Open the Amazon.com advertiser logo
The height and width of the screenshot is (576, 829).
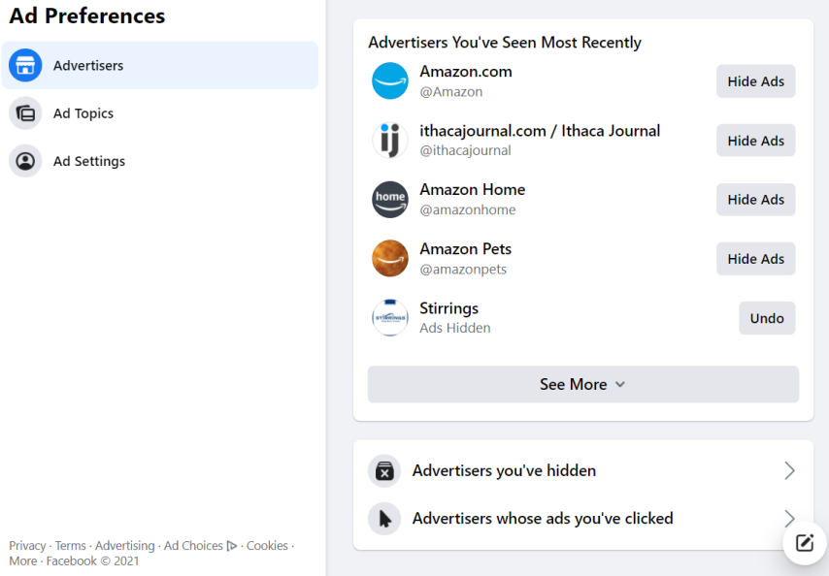coord(390,81)
